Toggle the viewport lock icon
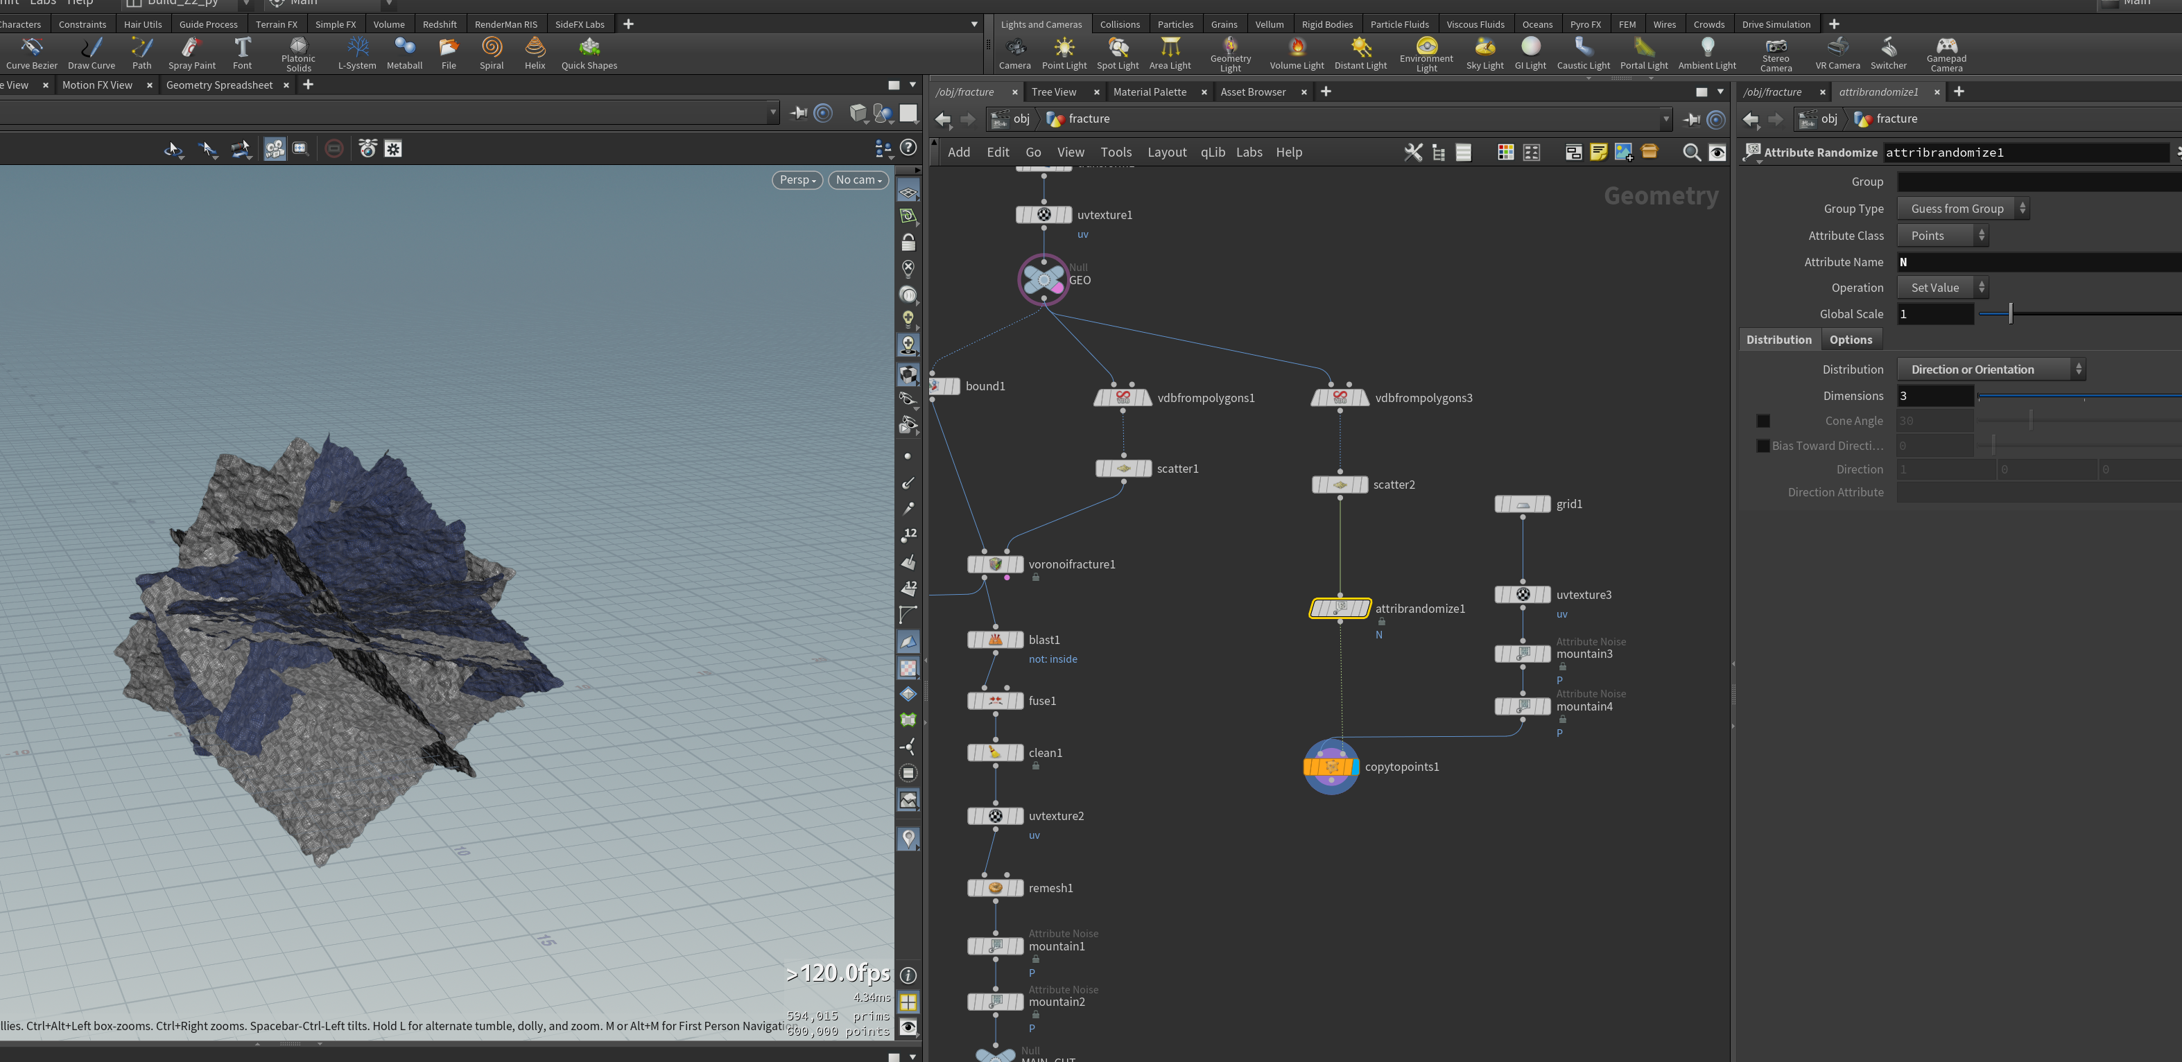The image size is (2182, 1062). [x=908, y=242]
